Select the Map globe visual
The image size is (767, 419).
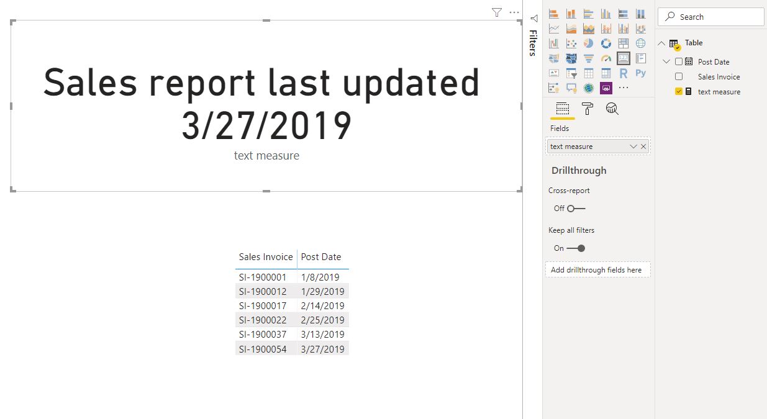[x=641, y=43]
